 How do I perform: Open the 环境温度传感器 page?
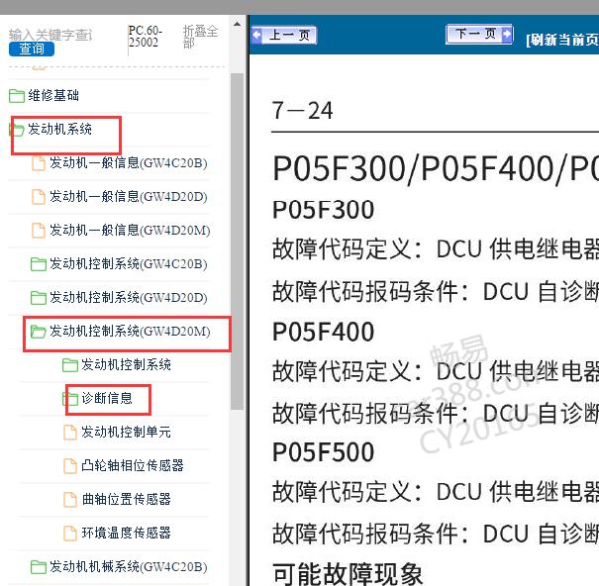[126, 533]
